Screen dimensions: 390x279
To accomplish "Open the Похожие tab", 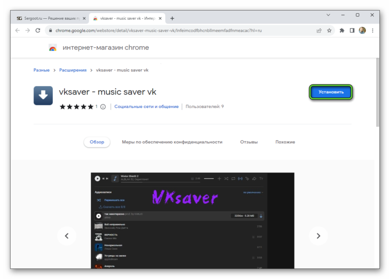I will (285, 142).
